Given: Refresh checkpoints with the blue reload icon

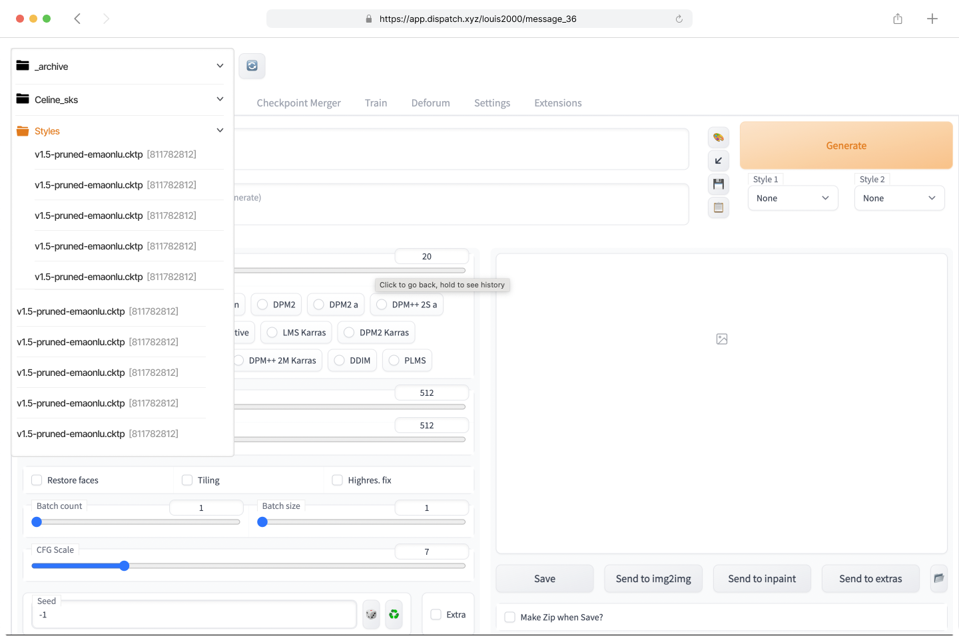Looking at the screenshot, I should (x=252, y=66).
